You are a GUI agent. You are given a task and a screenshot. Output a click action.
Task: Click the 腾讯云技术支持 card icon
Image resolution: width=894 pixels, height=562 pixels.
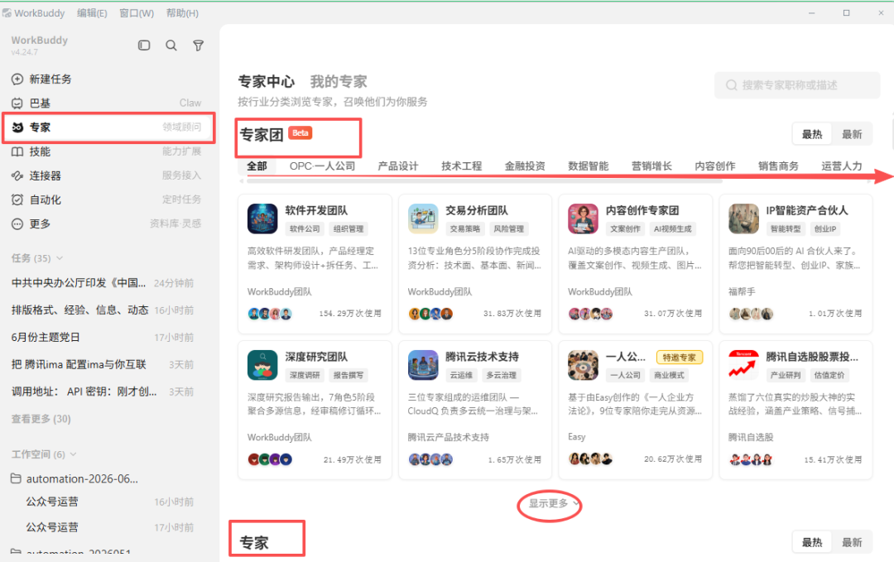click(x=423, y=365)
